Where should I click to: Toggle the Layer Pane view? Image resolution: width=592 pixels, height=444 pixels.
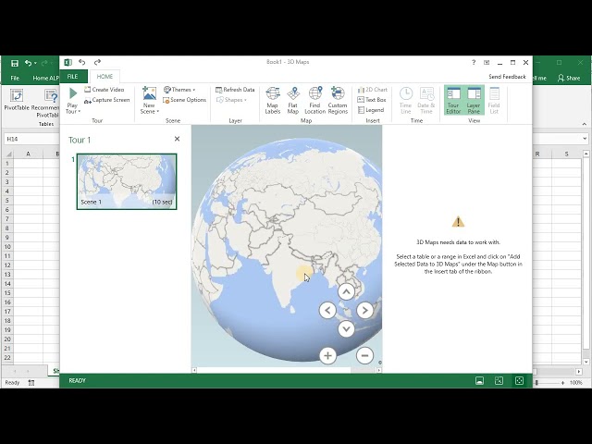tap(474, 100)
